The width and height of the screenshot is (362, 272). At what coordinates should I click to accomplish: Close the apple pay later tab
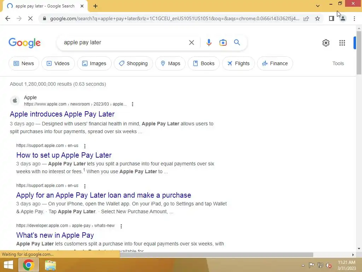tap(82, 6)
